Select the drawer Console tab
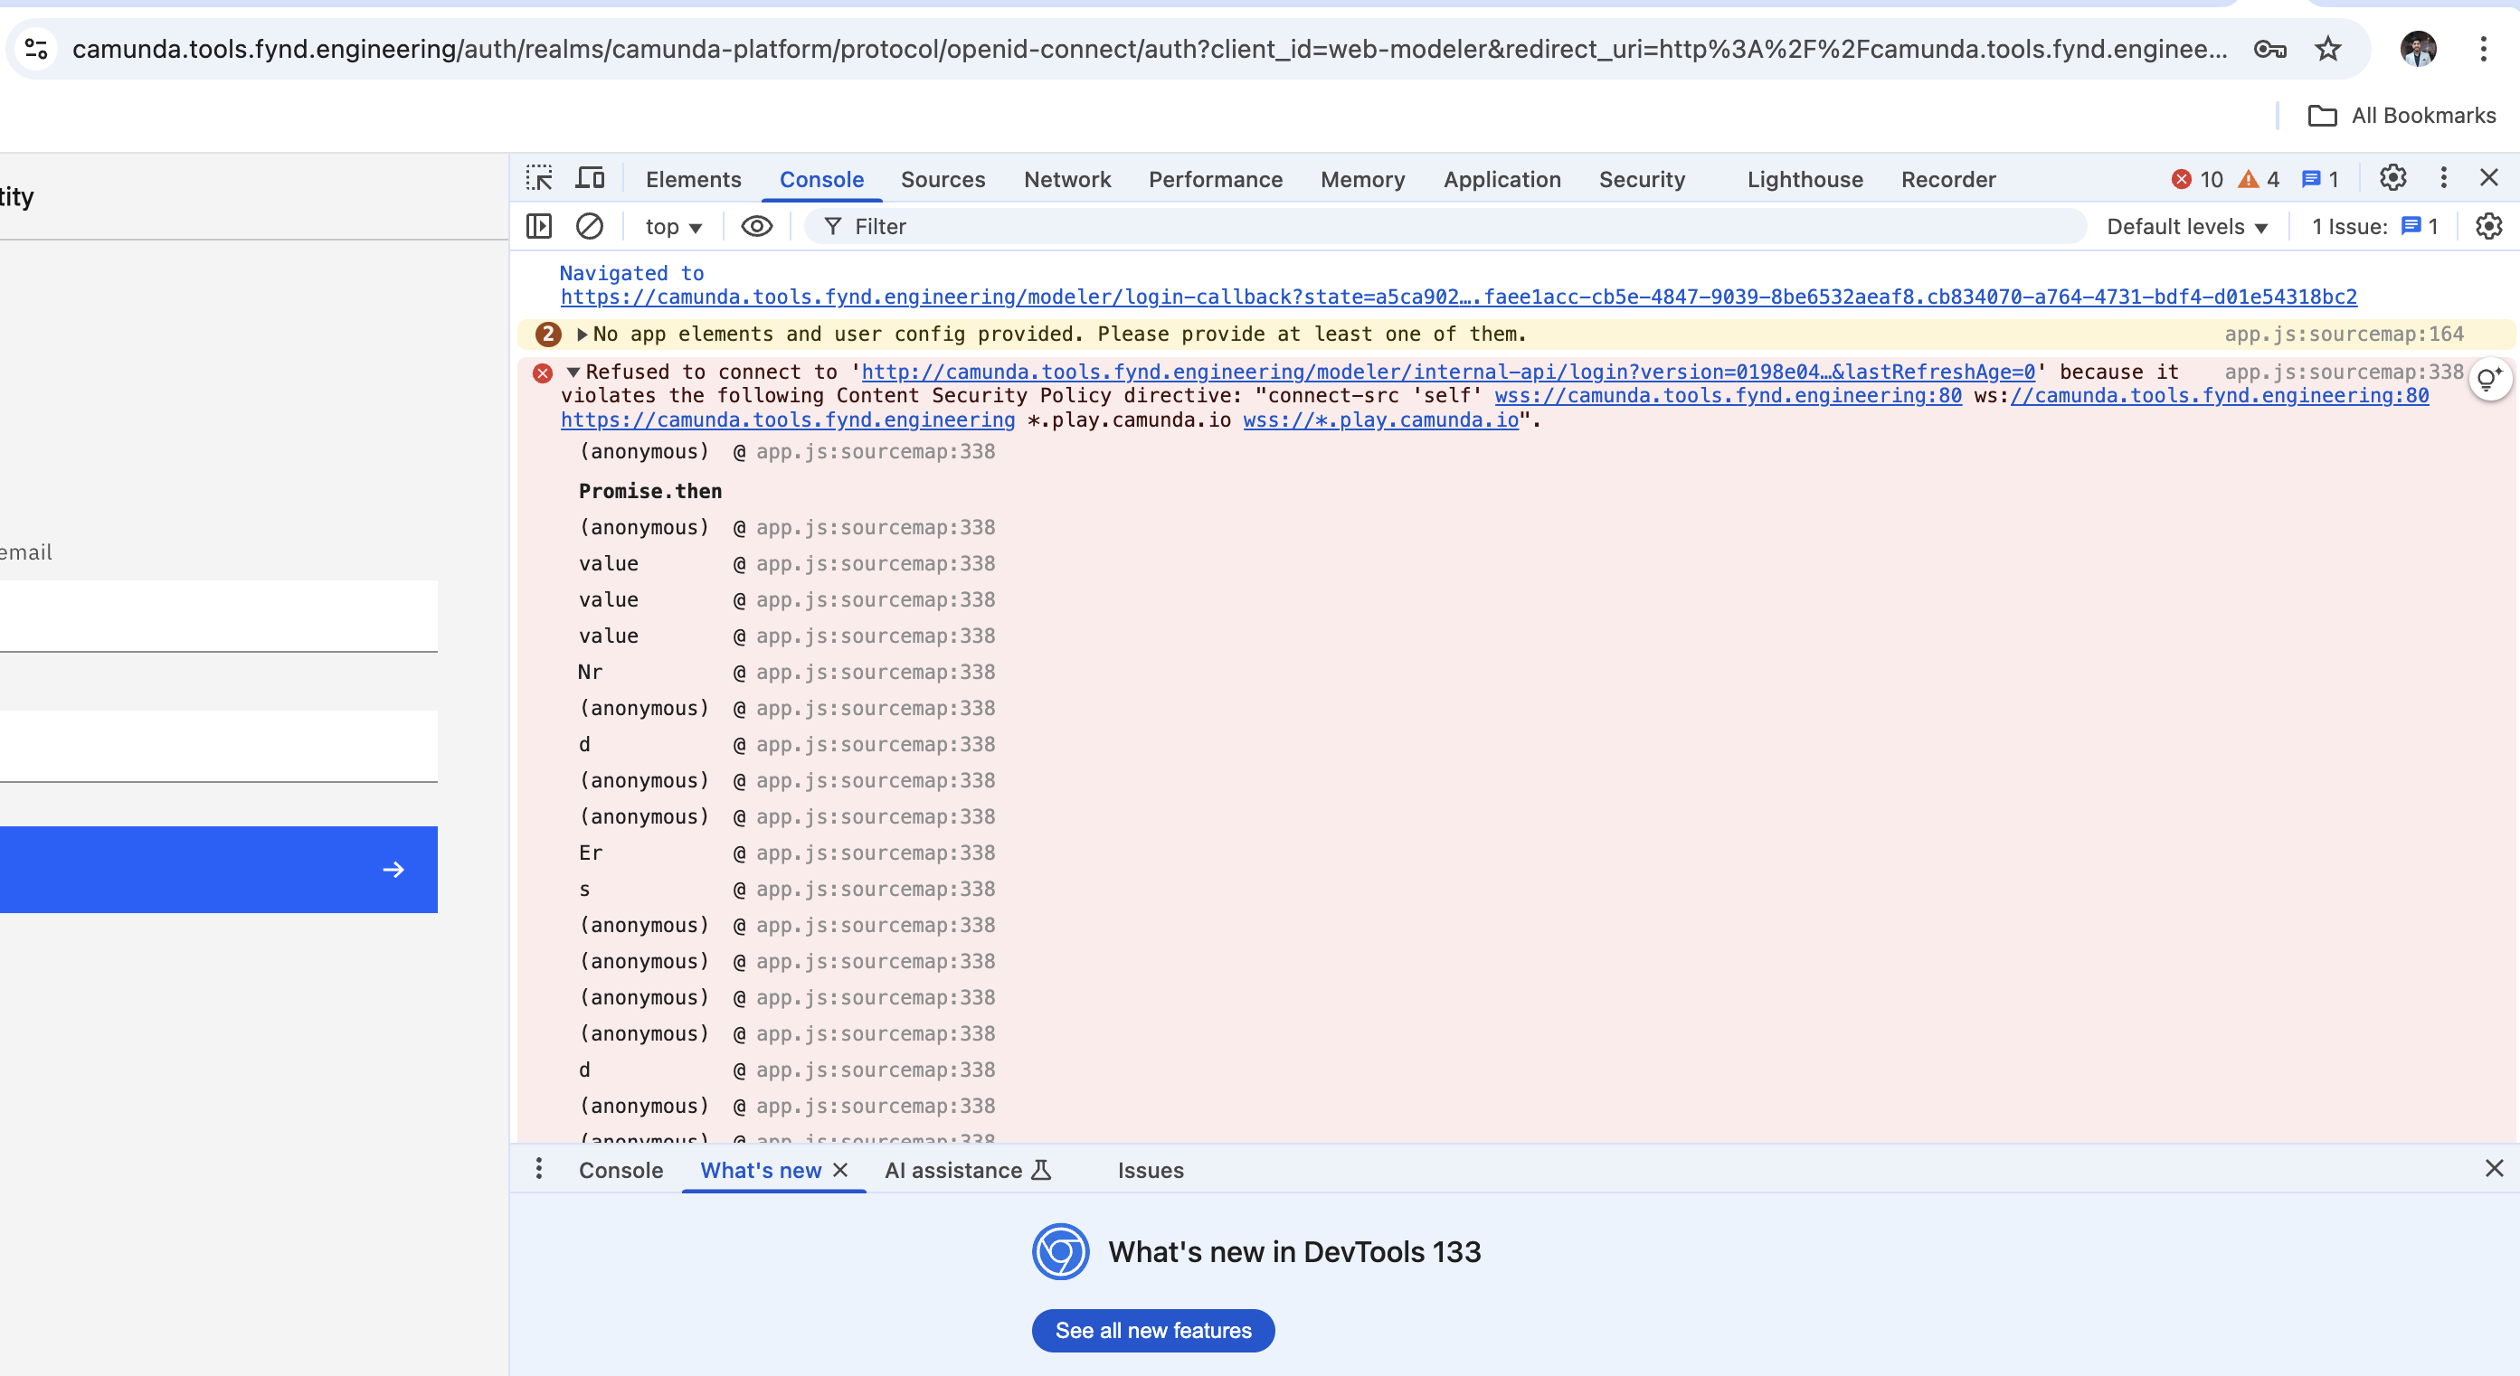 [621, 1170]
